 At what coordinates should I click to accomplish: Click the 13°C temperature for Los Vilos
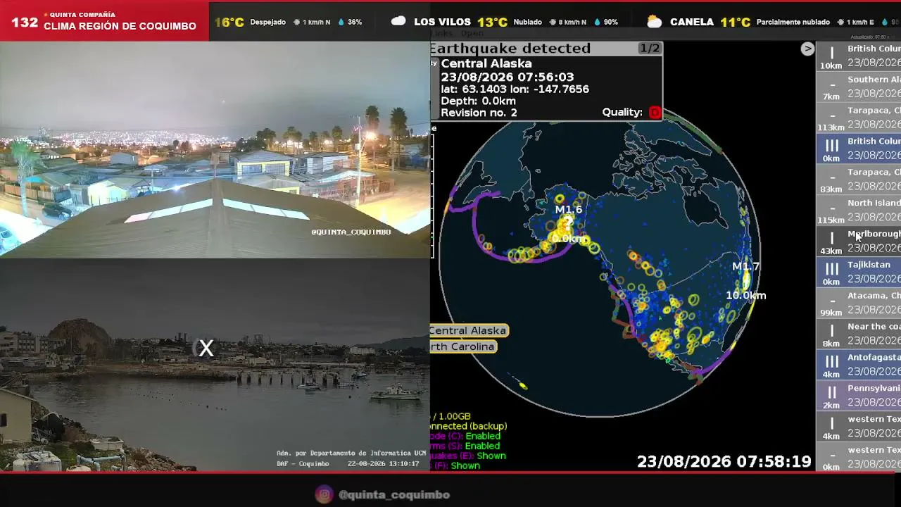click(493, 22)
